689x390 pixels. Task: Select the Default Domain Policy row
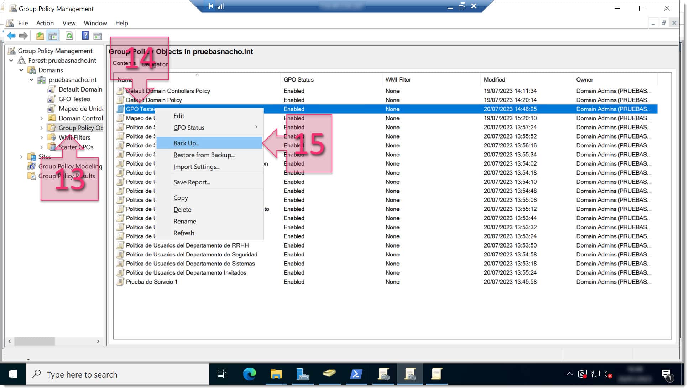point(386,100)
